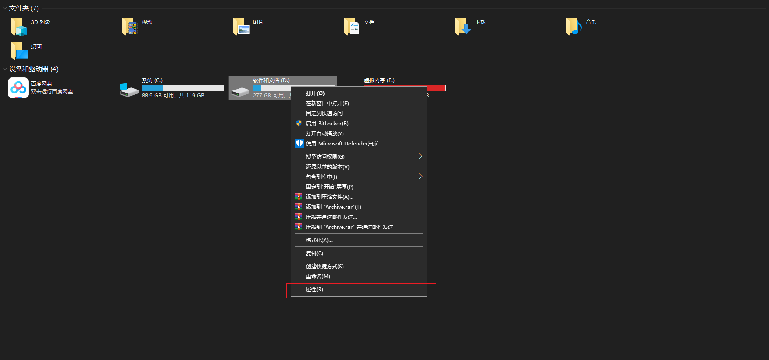Open the 视频 folder icon
The height and width of the screenshot is (360, 769).
(130, 27)
